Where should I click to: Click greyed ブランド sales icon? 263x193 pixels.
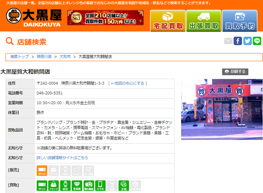[53, 171]
